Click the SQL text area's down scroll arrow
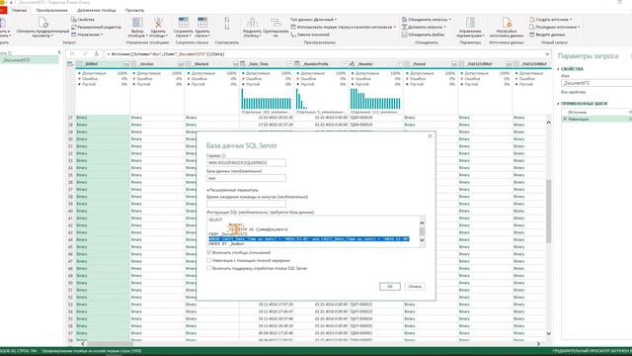 click(422, 239)
